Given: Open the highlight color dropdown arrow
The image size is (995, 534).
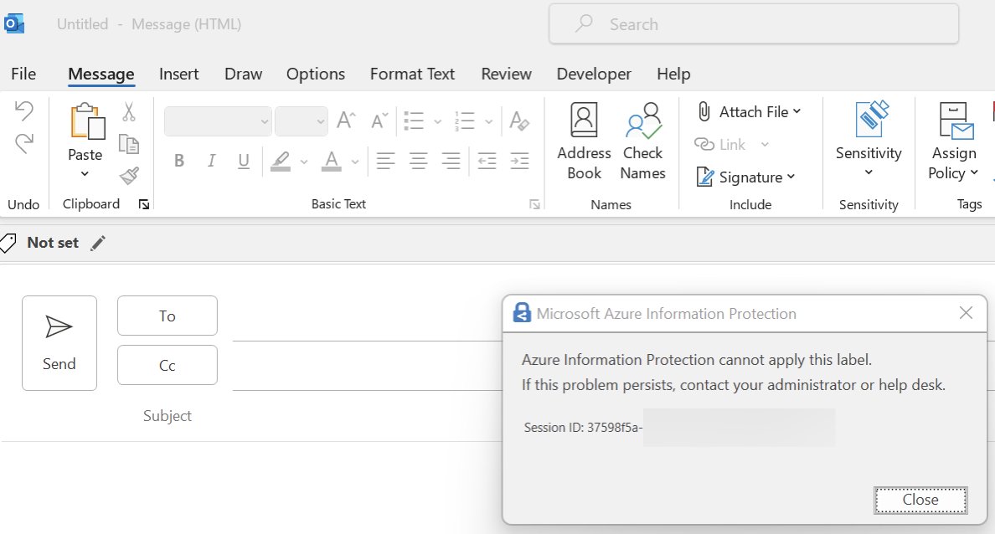Looking at the screenshot, I should (x=304, y=162).
